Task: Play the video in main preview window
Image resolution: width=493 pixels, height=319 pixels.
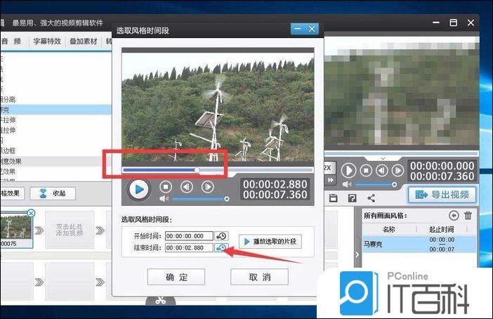Action: (349, 171)
